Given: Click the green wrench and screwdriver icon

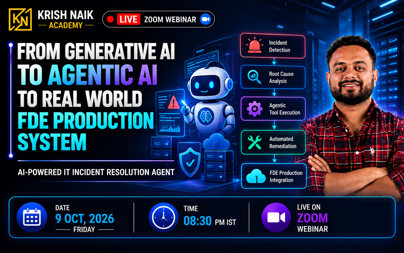Looking at the screenshot, I should click(x=254, y=142).
